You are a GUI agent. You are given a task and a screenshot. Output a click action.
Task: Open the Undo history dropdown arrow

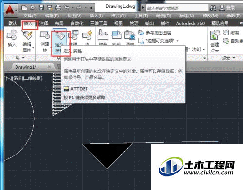72,8
